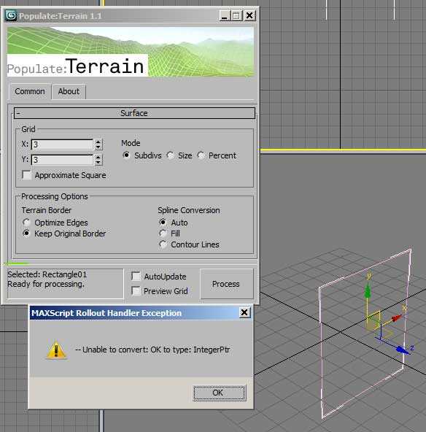426x432 pixels.
Task: Decrease the Y grid value with the spinner
Action: coord(98,163)
